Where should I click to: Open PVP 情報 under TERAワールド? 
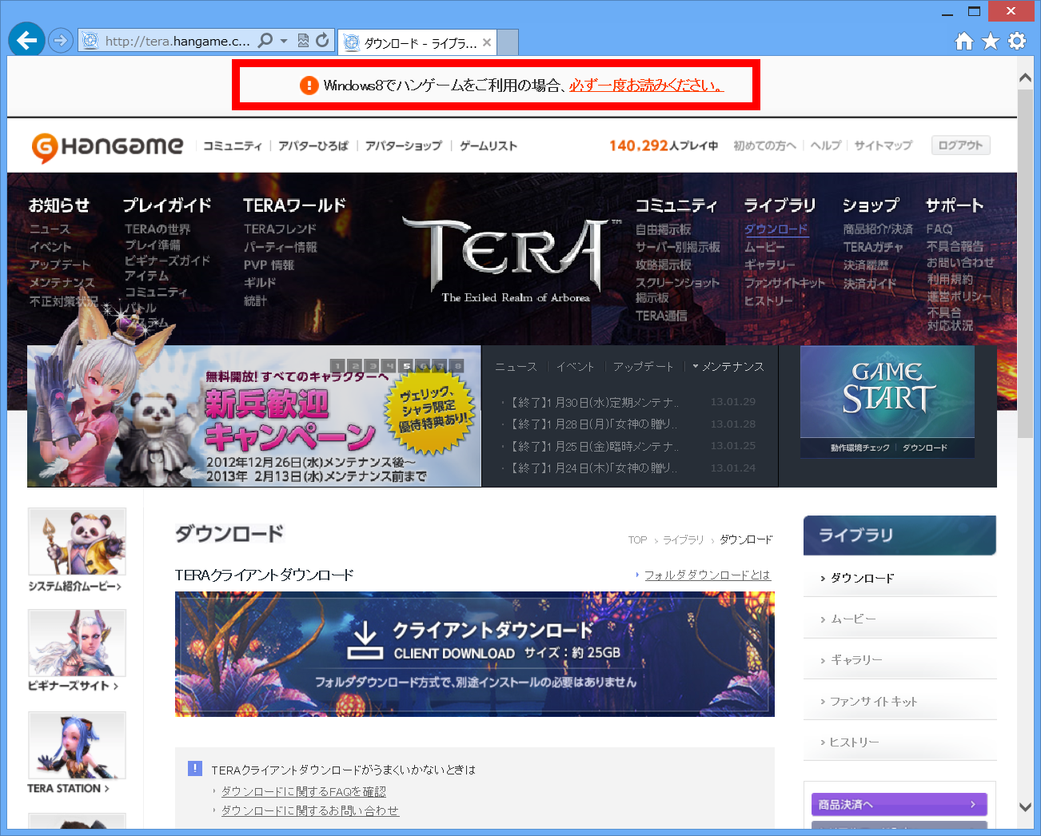[269, 265]
